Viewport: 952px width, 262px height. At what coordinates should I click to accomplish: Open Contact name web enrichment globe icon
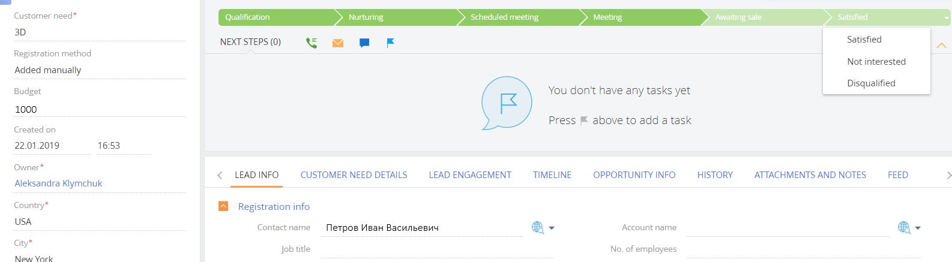point(538,227)
